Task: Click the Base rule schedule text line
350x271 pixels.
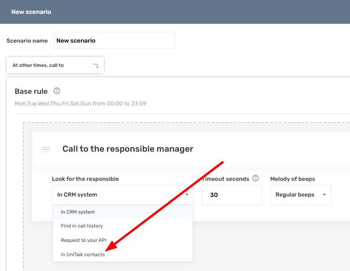Action: point(80,103)
